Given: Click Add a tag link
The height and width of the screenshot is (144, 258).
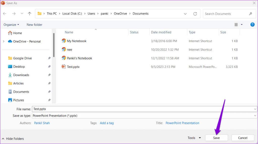Looking at the screenshot, I should point(107,123).
